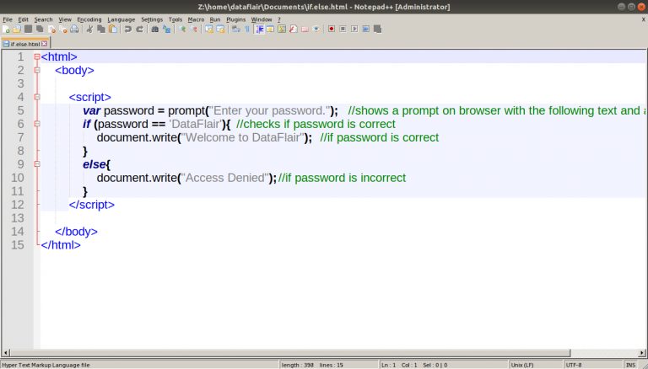Click the Print icon in toolbar

[74, 29]
